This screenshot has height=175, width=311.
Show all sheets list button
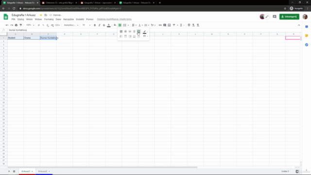(x=14, y=171)
